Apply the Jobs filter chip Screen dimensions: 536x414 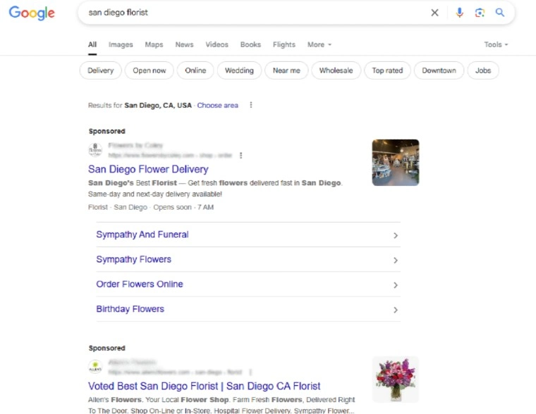pyautogui.click(x=483, y=70)
